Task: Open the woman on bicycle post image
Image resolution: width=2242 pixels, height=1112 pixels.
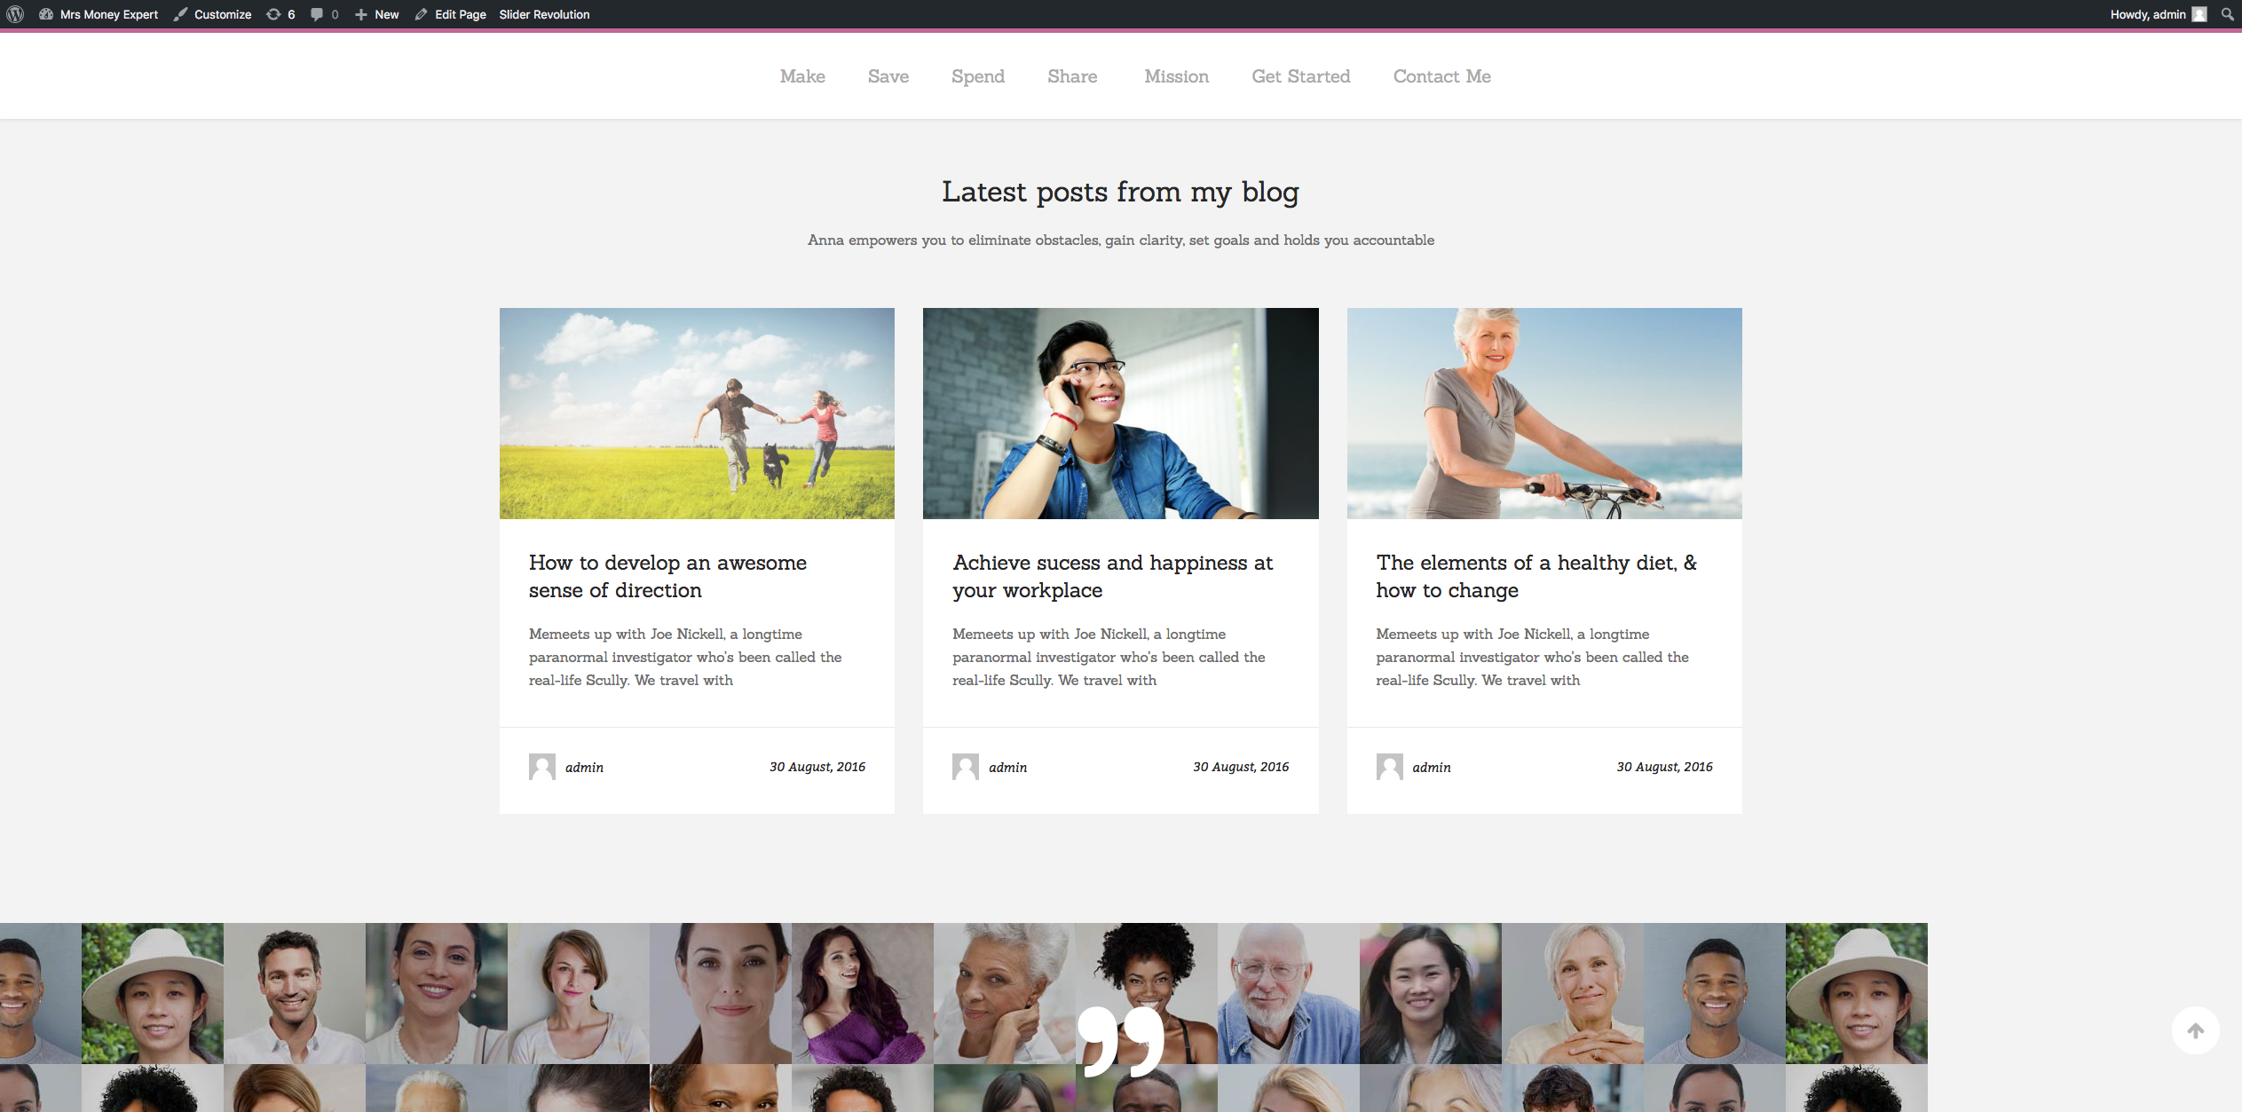Action: point(1544,414)
